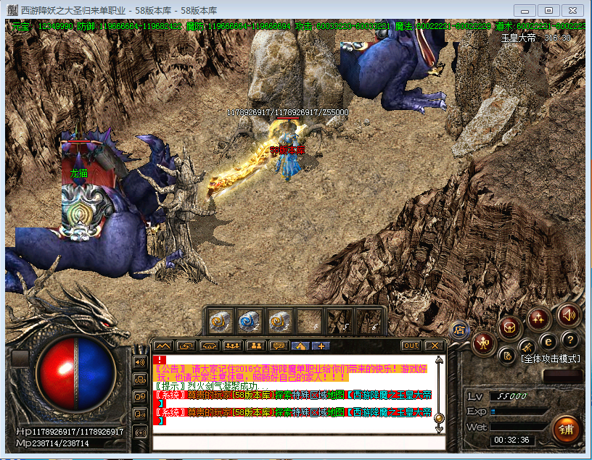
Task: Click the mountain-shaped minimap button
Action: click(x=163, y=346)
